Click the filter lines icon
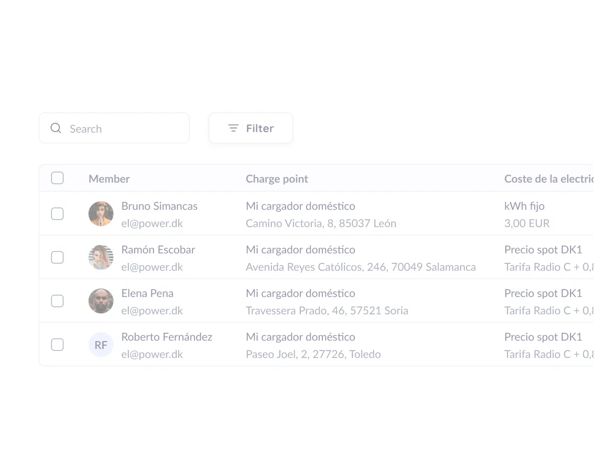The image size is (610, 473). 233,128
